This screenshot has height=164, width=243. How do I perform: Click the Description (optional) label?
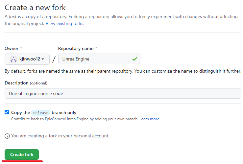tap(26, 83)
